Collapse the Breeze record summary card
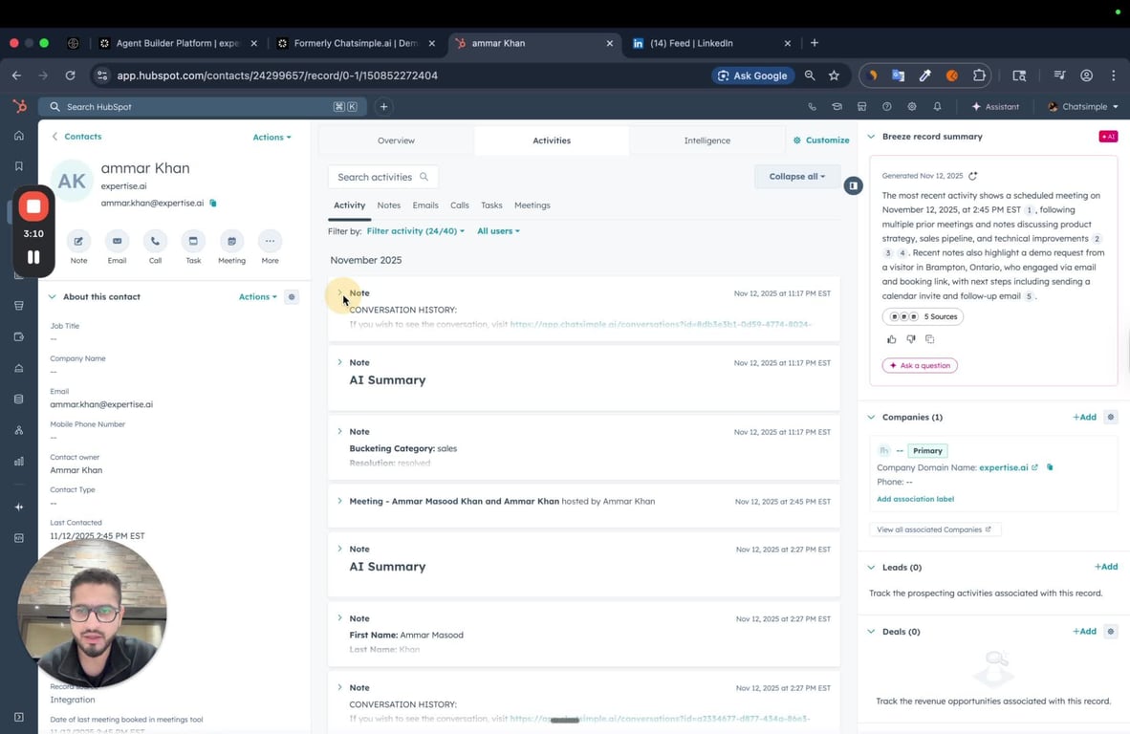Viewport: 1130px width, 734px height. [871, 136]
